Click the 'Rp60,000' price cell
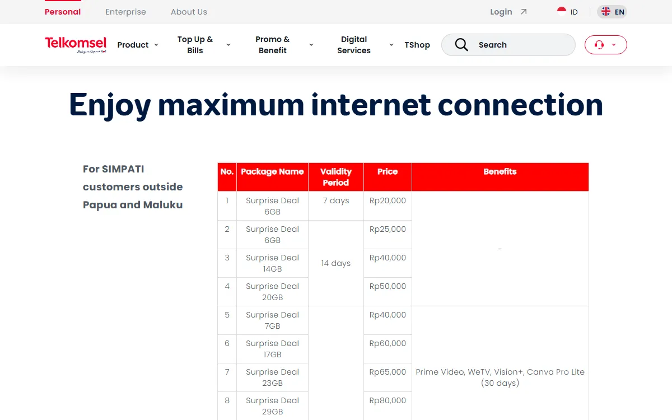Viewport: 672px width, 420px height. click(388, 349)
